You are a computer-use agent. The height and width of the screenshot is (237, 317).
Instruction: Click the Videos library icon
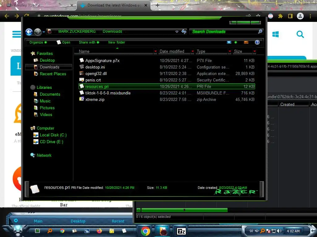(36, 114)
